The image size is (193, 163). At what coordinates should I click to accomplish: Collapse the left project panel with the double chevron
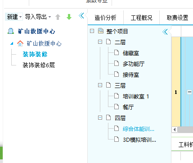[x=81, y=15]
